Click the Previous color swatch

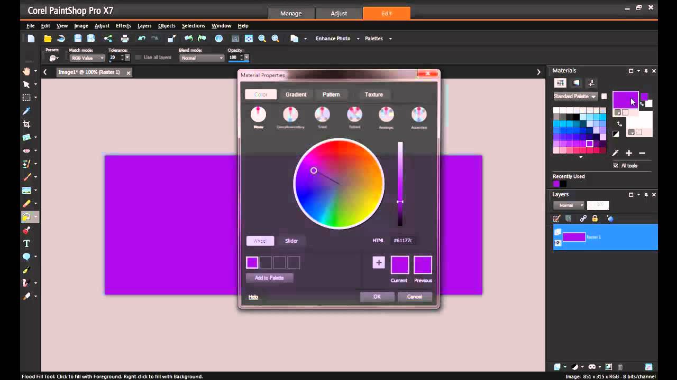tap(423, 265)
